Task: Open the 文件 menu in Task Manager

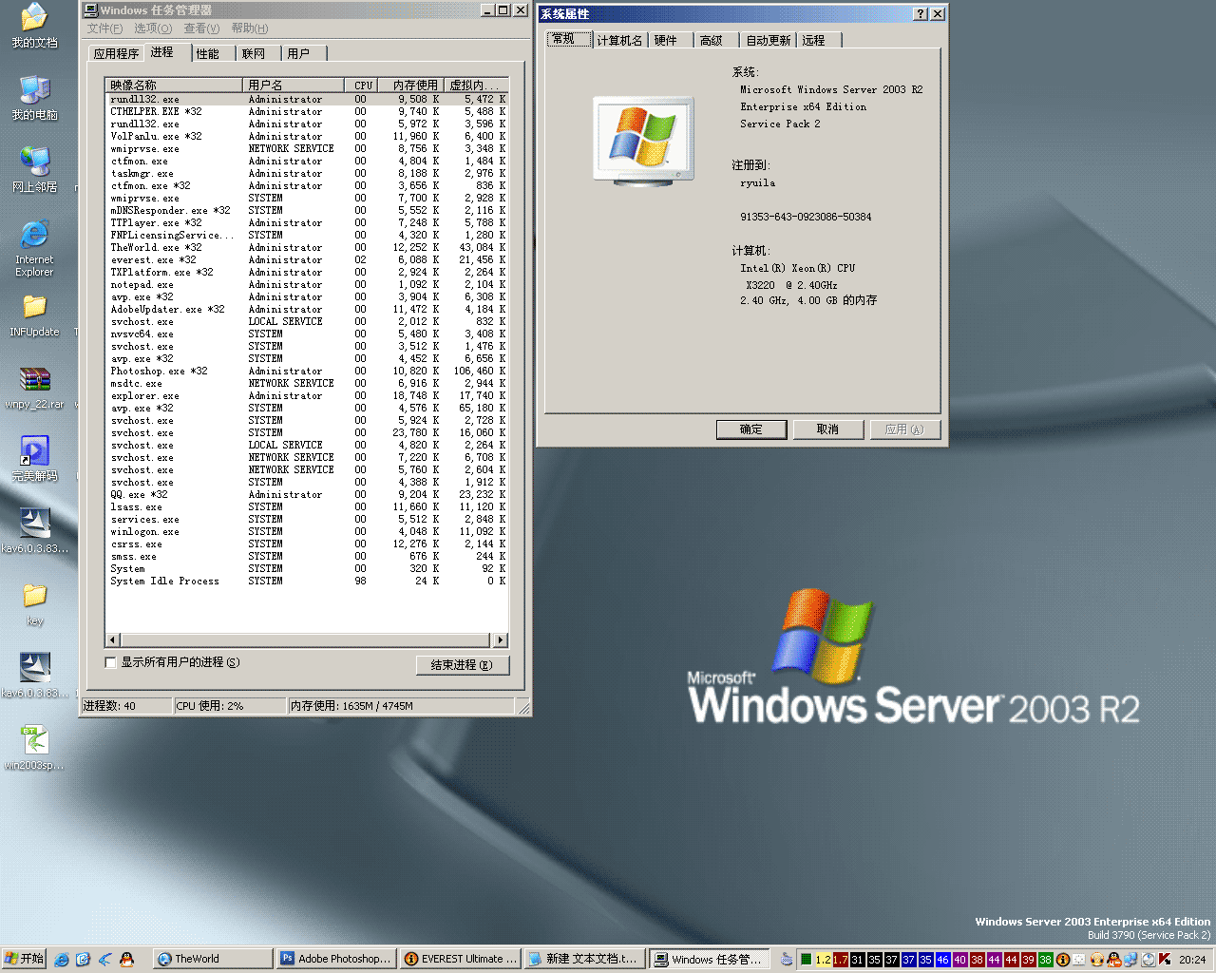Action: [x=104, y=29]
